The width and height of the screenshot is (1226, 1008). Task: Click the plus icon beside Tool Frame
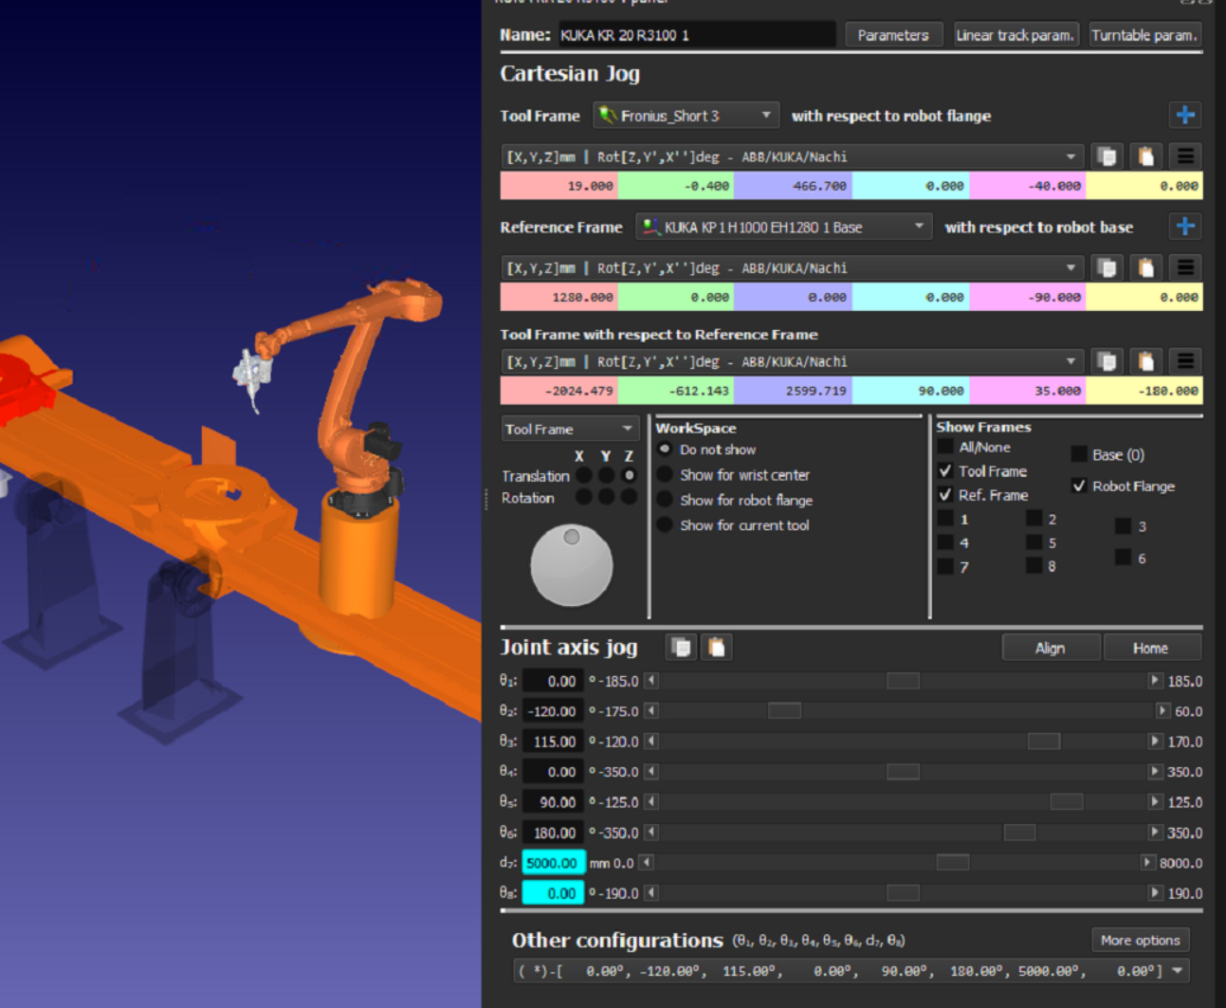(1185, 116)
